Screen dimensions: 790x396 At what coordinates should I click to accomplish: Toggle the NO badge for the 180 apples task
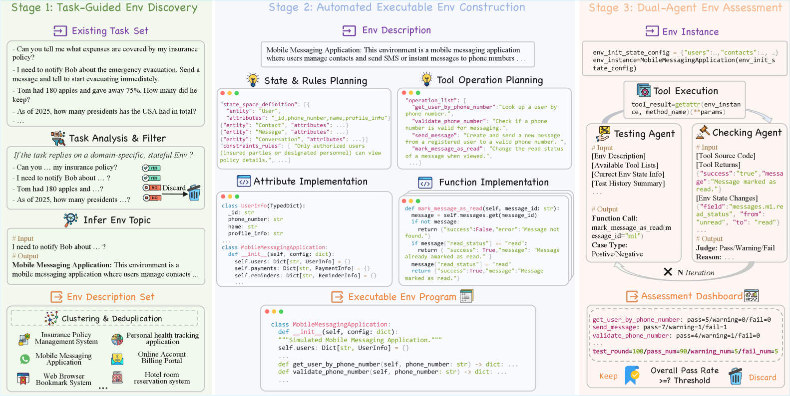coord(152,188)
